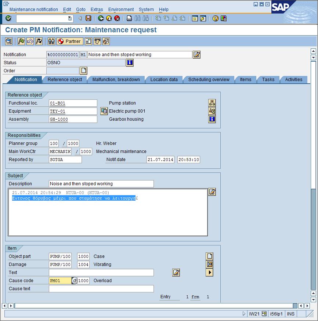Viewport: 318px width, 321px height.
Task: Customize local layout icon
Action: pos(224,18)
